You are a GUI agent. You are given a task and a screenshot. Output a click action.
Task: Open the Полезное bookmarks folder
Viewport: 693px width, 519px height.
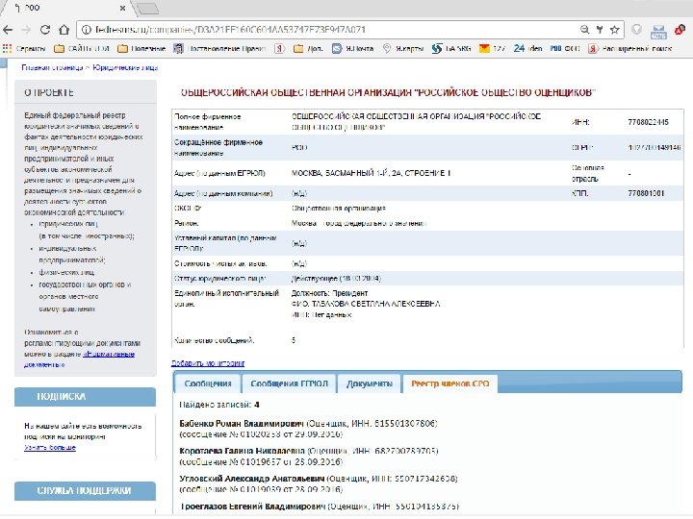click(x=141, y=49)
